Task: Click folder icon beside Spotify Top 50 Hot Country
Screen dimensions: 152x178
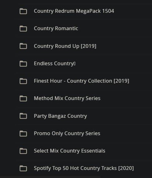Action: (x=23, y=168)
